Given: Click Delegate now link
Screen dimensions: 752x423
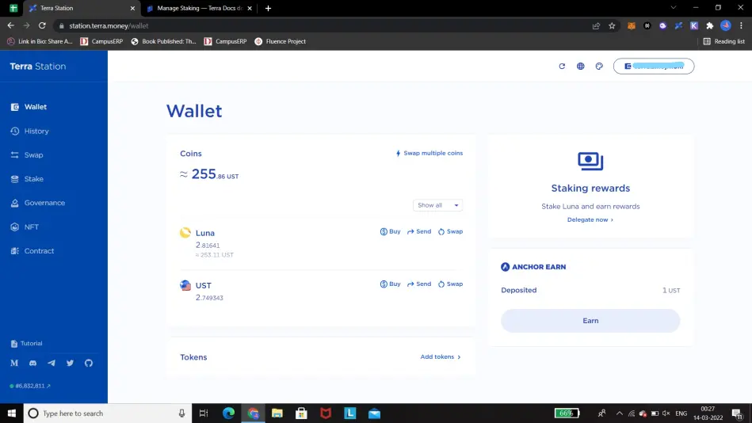Looking at the screenshot, I should point(590,219).
